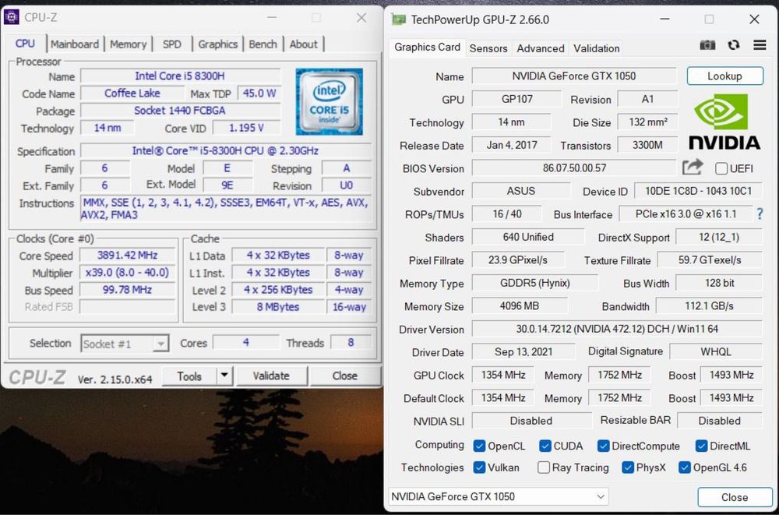This screenshot has height=515, width=779.
Task: Click the Validate button in CPU-Z
Action: tap(271, 376)
